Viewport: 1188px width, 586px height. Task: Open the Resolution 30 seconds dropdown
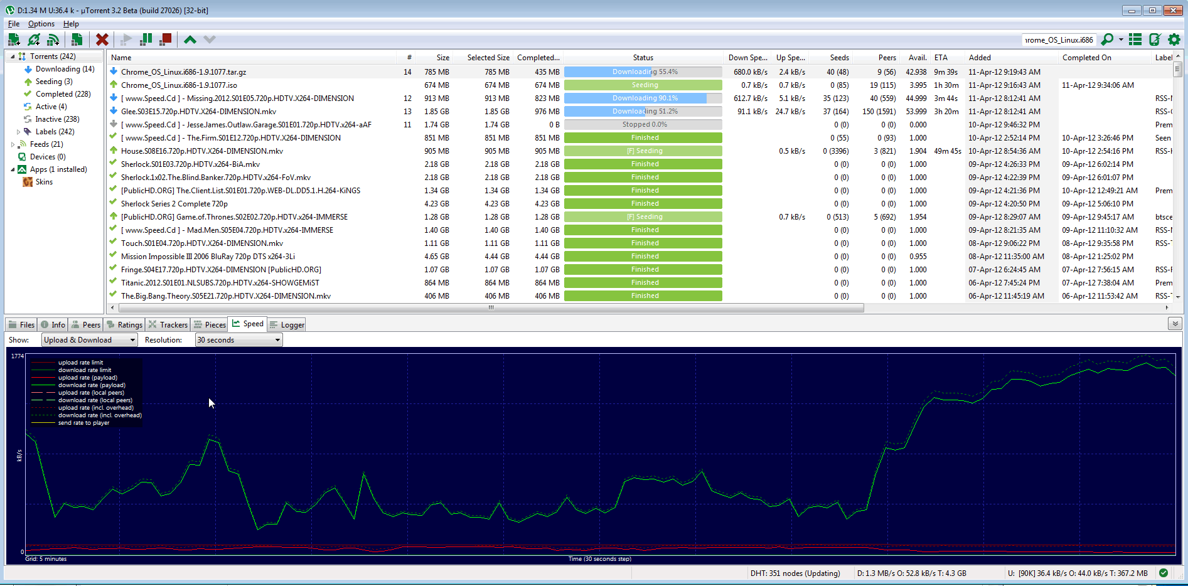click(x=238, y=340)
